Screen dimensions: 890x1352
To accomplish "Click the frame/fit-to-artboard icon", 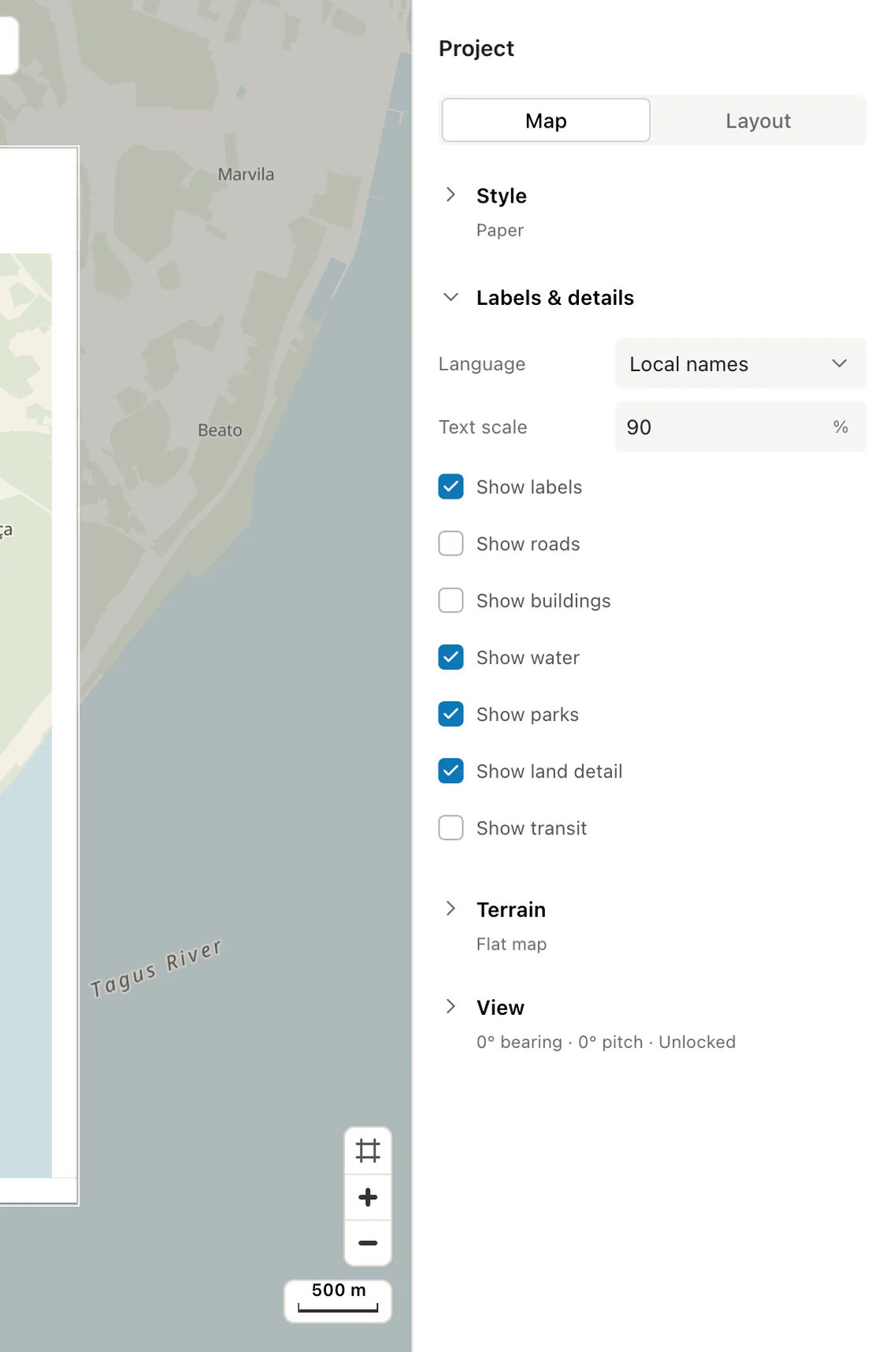I will coord(368,1151).
